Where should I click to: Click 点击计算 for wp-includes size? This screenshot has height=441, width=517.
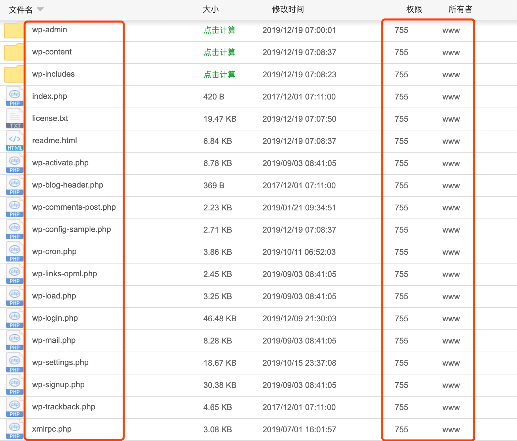(220, 75)
